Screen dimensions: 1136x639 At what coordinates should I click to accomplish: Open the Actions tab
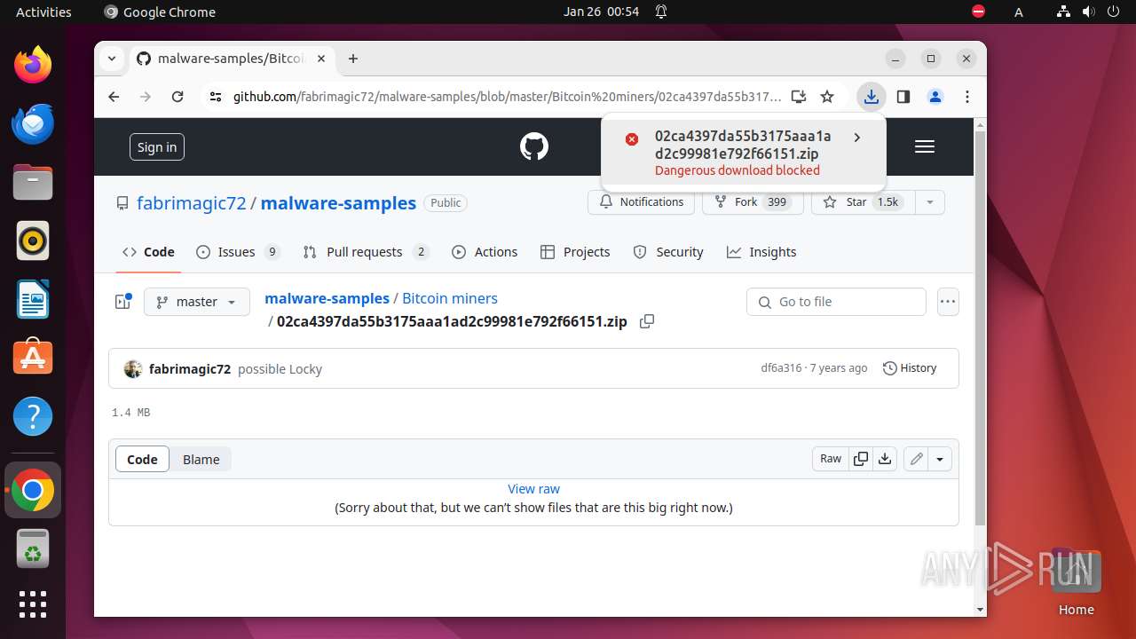pyautogui.click(x=485, y=252)
